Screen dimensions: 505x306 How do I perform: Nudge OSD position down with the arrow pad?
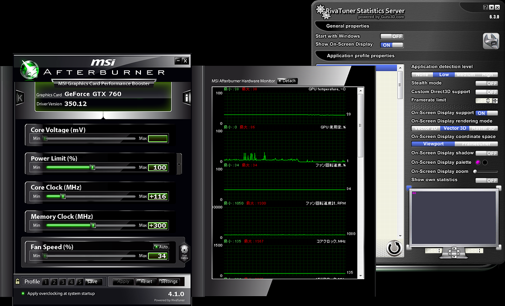[454, 256]
